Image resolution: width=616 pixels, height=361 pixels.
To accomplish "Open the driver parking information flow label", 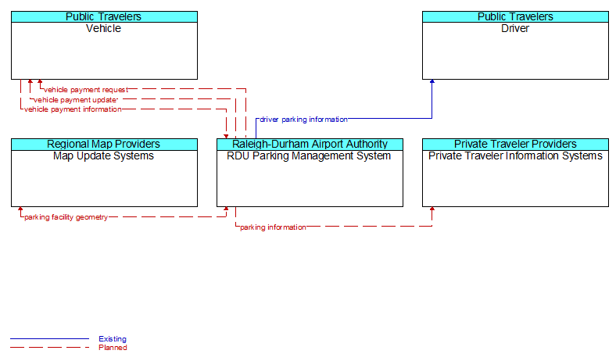I will tap(303, 120).
